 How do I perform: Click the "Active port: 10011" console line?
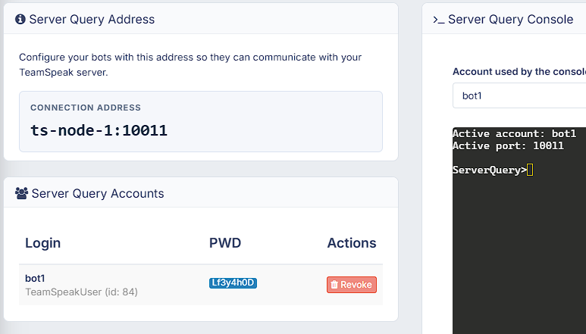click(508, 145)
